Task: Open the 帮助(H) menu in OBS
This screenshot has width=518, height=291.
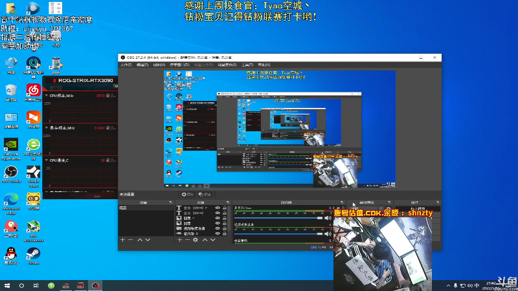Action: point(264,65)
